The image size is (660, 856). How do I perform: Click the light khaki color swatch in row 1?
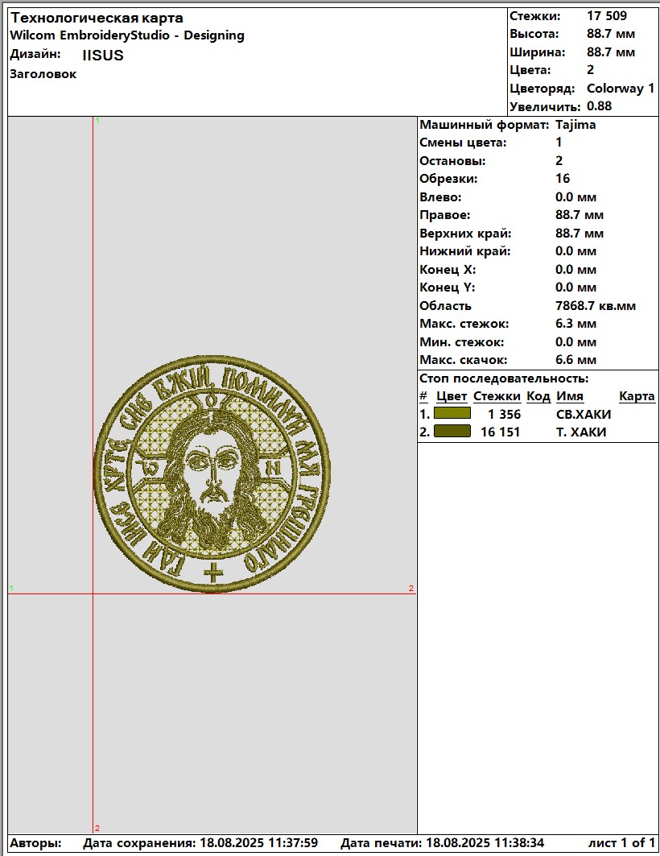pyautogui.click(x=452, y=413)
